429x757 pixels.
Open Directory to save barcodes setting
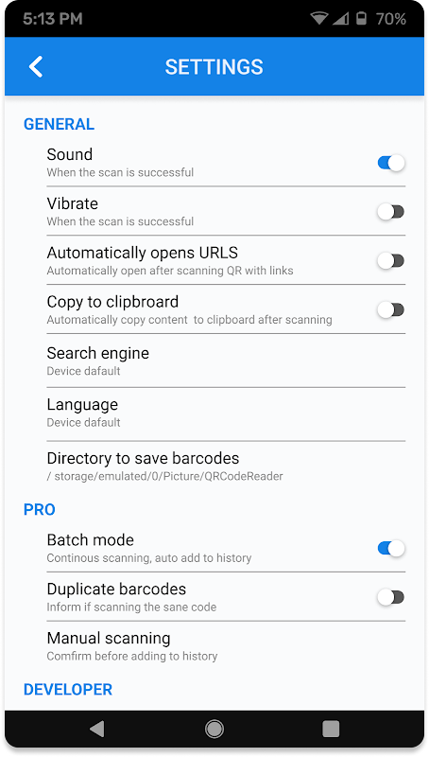pyautogui.click(x=226, y=467)
